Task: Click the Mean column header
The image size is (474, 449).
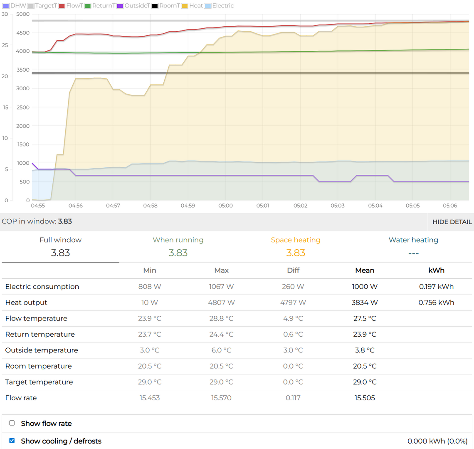Action: point(365,270)
